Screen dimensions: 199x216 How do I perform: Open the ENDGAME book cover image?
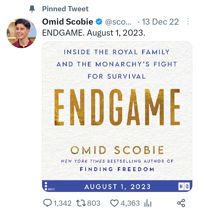pyautogui.click(x=117, y=111)
